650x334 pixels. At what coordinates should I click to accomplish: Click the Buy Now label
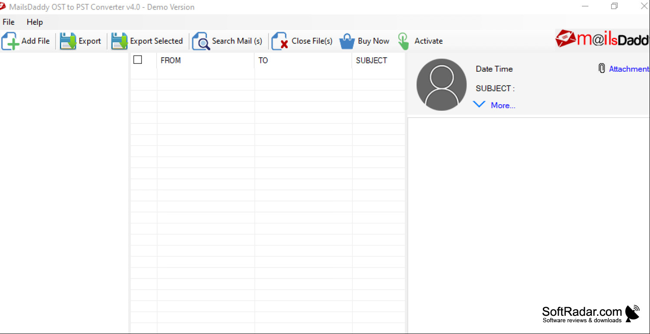point(374,41)
